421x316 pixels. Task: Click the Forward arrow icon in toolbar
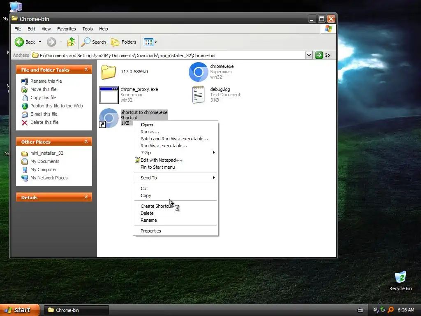pos(51,42)
